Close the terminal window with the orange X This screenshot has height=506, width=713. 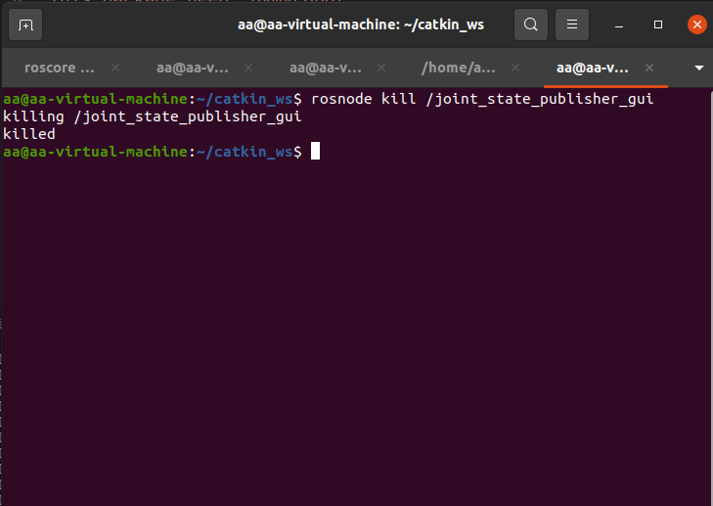tap(696, 24)
